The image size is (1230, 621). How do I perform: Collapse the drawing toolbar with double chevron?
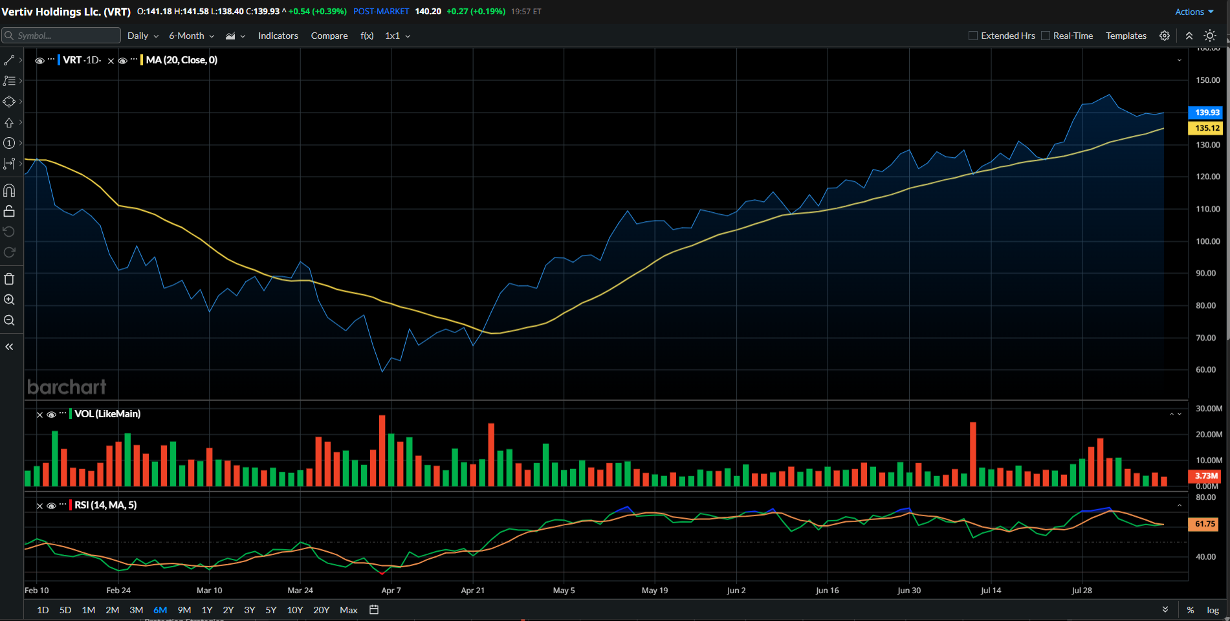coord(9,347)
